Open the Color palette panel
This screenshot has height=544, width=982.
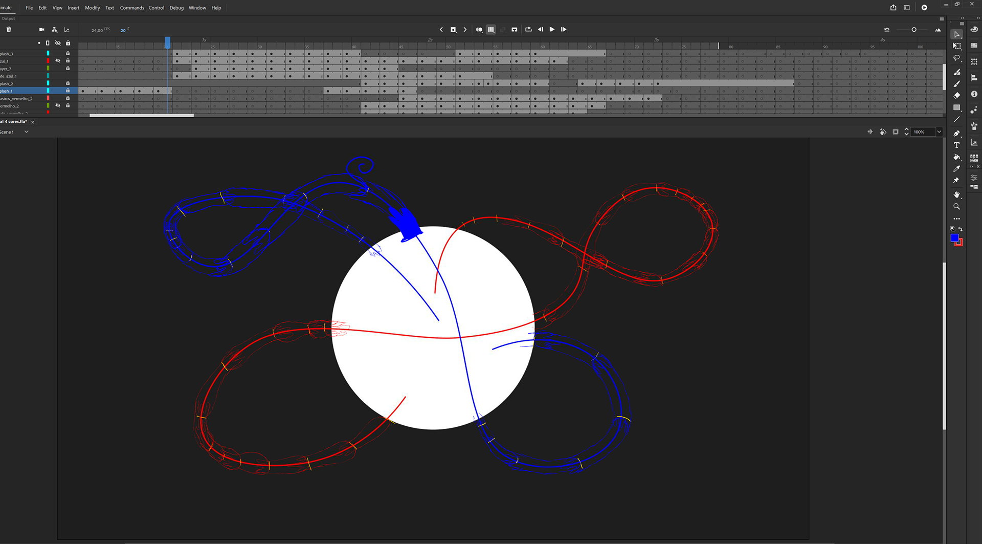[x=974, y=29]
